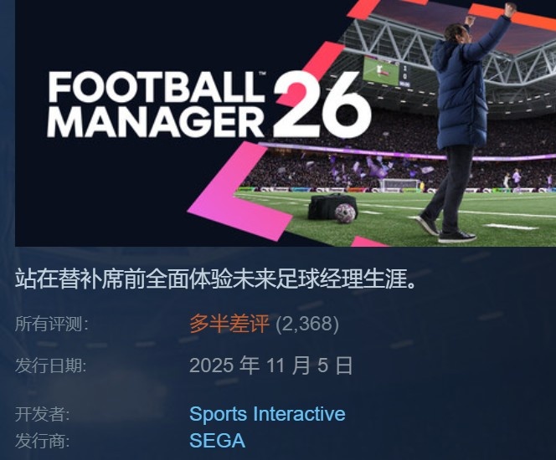Click the black kit bag beside the ball
The width and height of the screenshot is (556, 460).
pos(327,207)
